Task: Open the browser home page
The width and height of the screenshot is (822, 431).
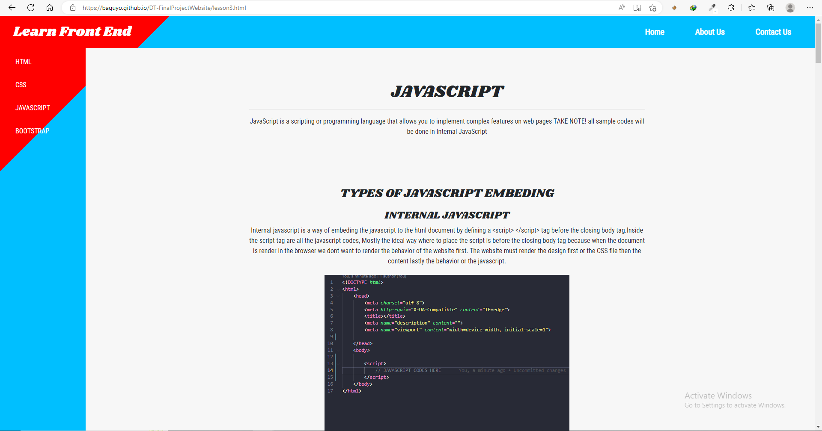Action: click(50, 8)
